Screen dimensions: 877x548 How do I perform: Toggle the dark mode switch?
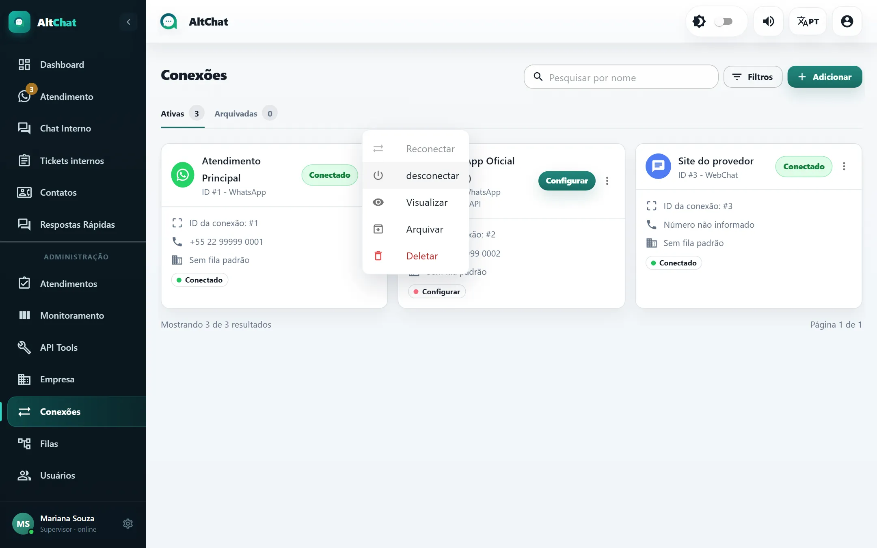pyautogui.click(x=724, y=22)
